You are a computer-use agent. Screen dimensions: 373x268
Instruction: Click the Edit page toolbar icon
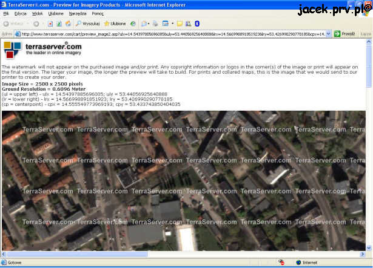click(x=166, y=24)
